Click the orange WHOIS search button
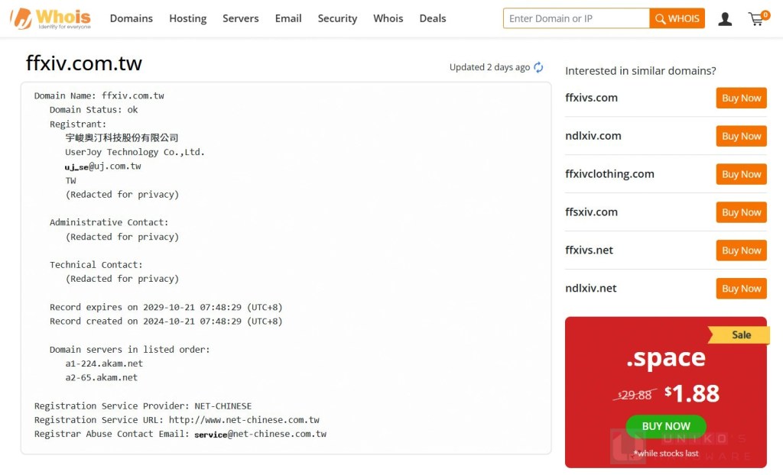 (677, 18)
